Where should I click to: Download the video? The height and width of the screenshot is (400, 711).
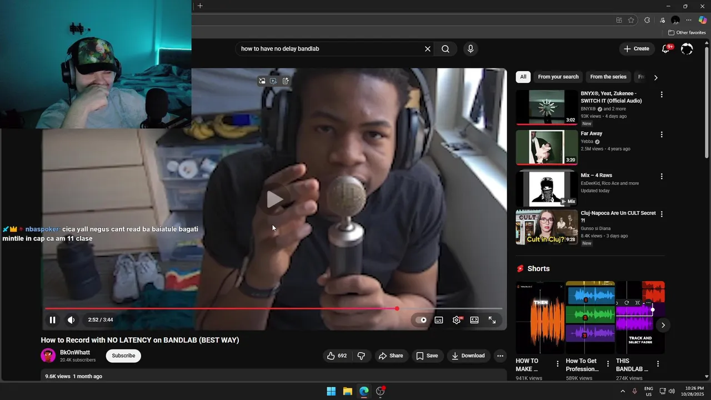pyautogui.click(x=468, y=356)
